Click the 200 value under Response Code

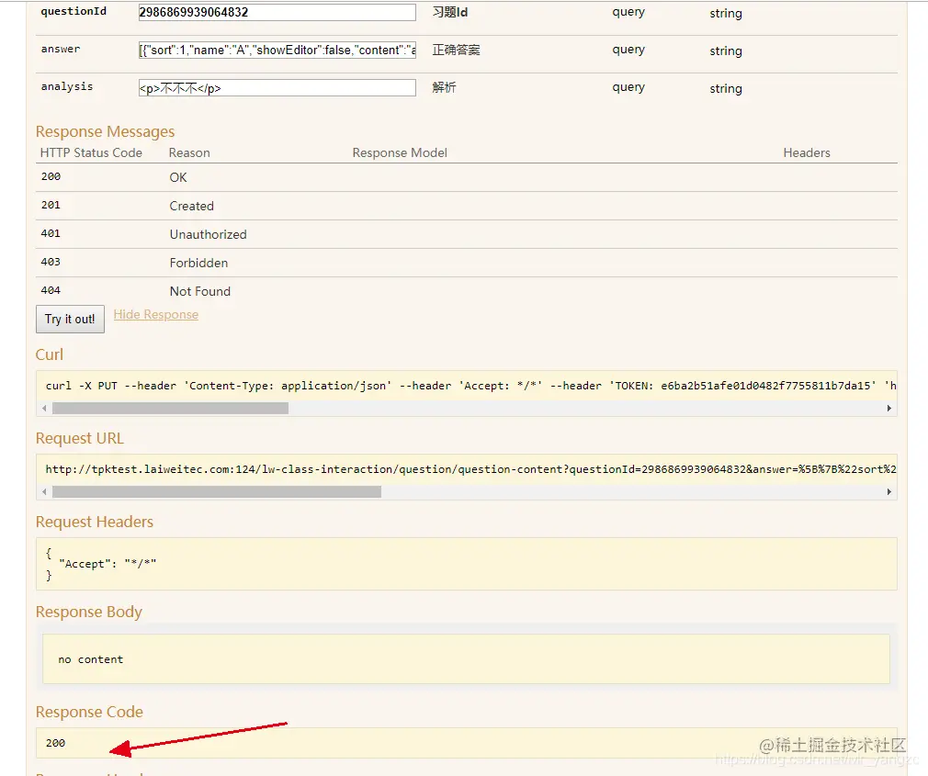click(56, 743)
